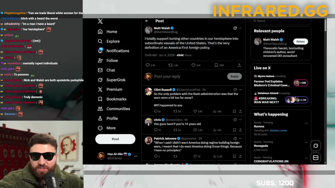Open the Follow sidebar item
Viewport: 335px width, 188px height.
(x=108, y=61)
